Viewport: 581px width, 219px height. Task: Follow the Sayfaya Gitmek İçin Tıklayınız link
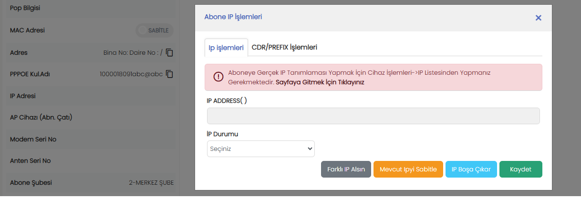320,82
